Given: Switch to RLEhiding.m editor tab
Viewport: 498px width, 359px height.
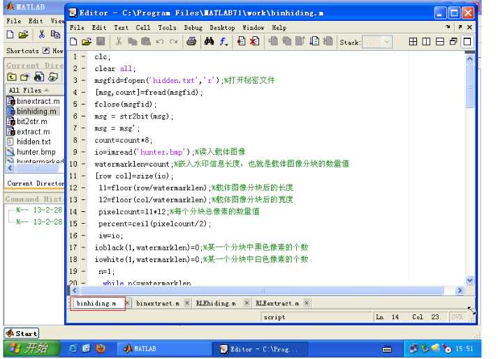Looking at the screenshot, I should point(216,303).
